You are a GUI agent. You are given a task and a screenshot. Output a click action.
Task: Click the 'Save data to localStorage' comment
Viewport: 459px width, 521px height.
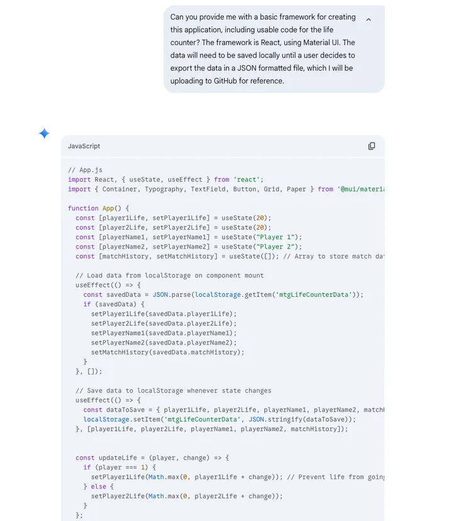(x=174, y=390)
